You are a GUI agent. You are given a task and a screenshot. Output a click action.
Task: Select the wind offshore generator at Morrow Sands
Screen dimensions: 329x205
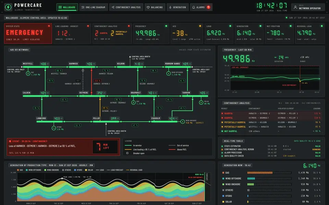tap(169, 73)
